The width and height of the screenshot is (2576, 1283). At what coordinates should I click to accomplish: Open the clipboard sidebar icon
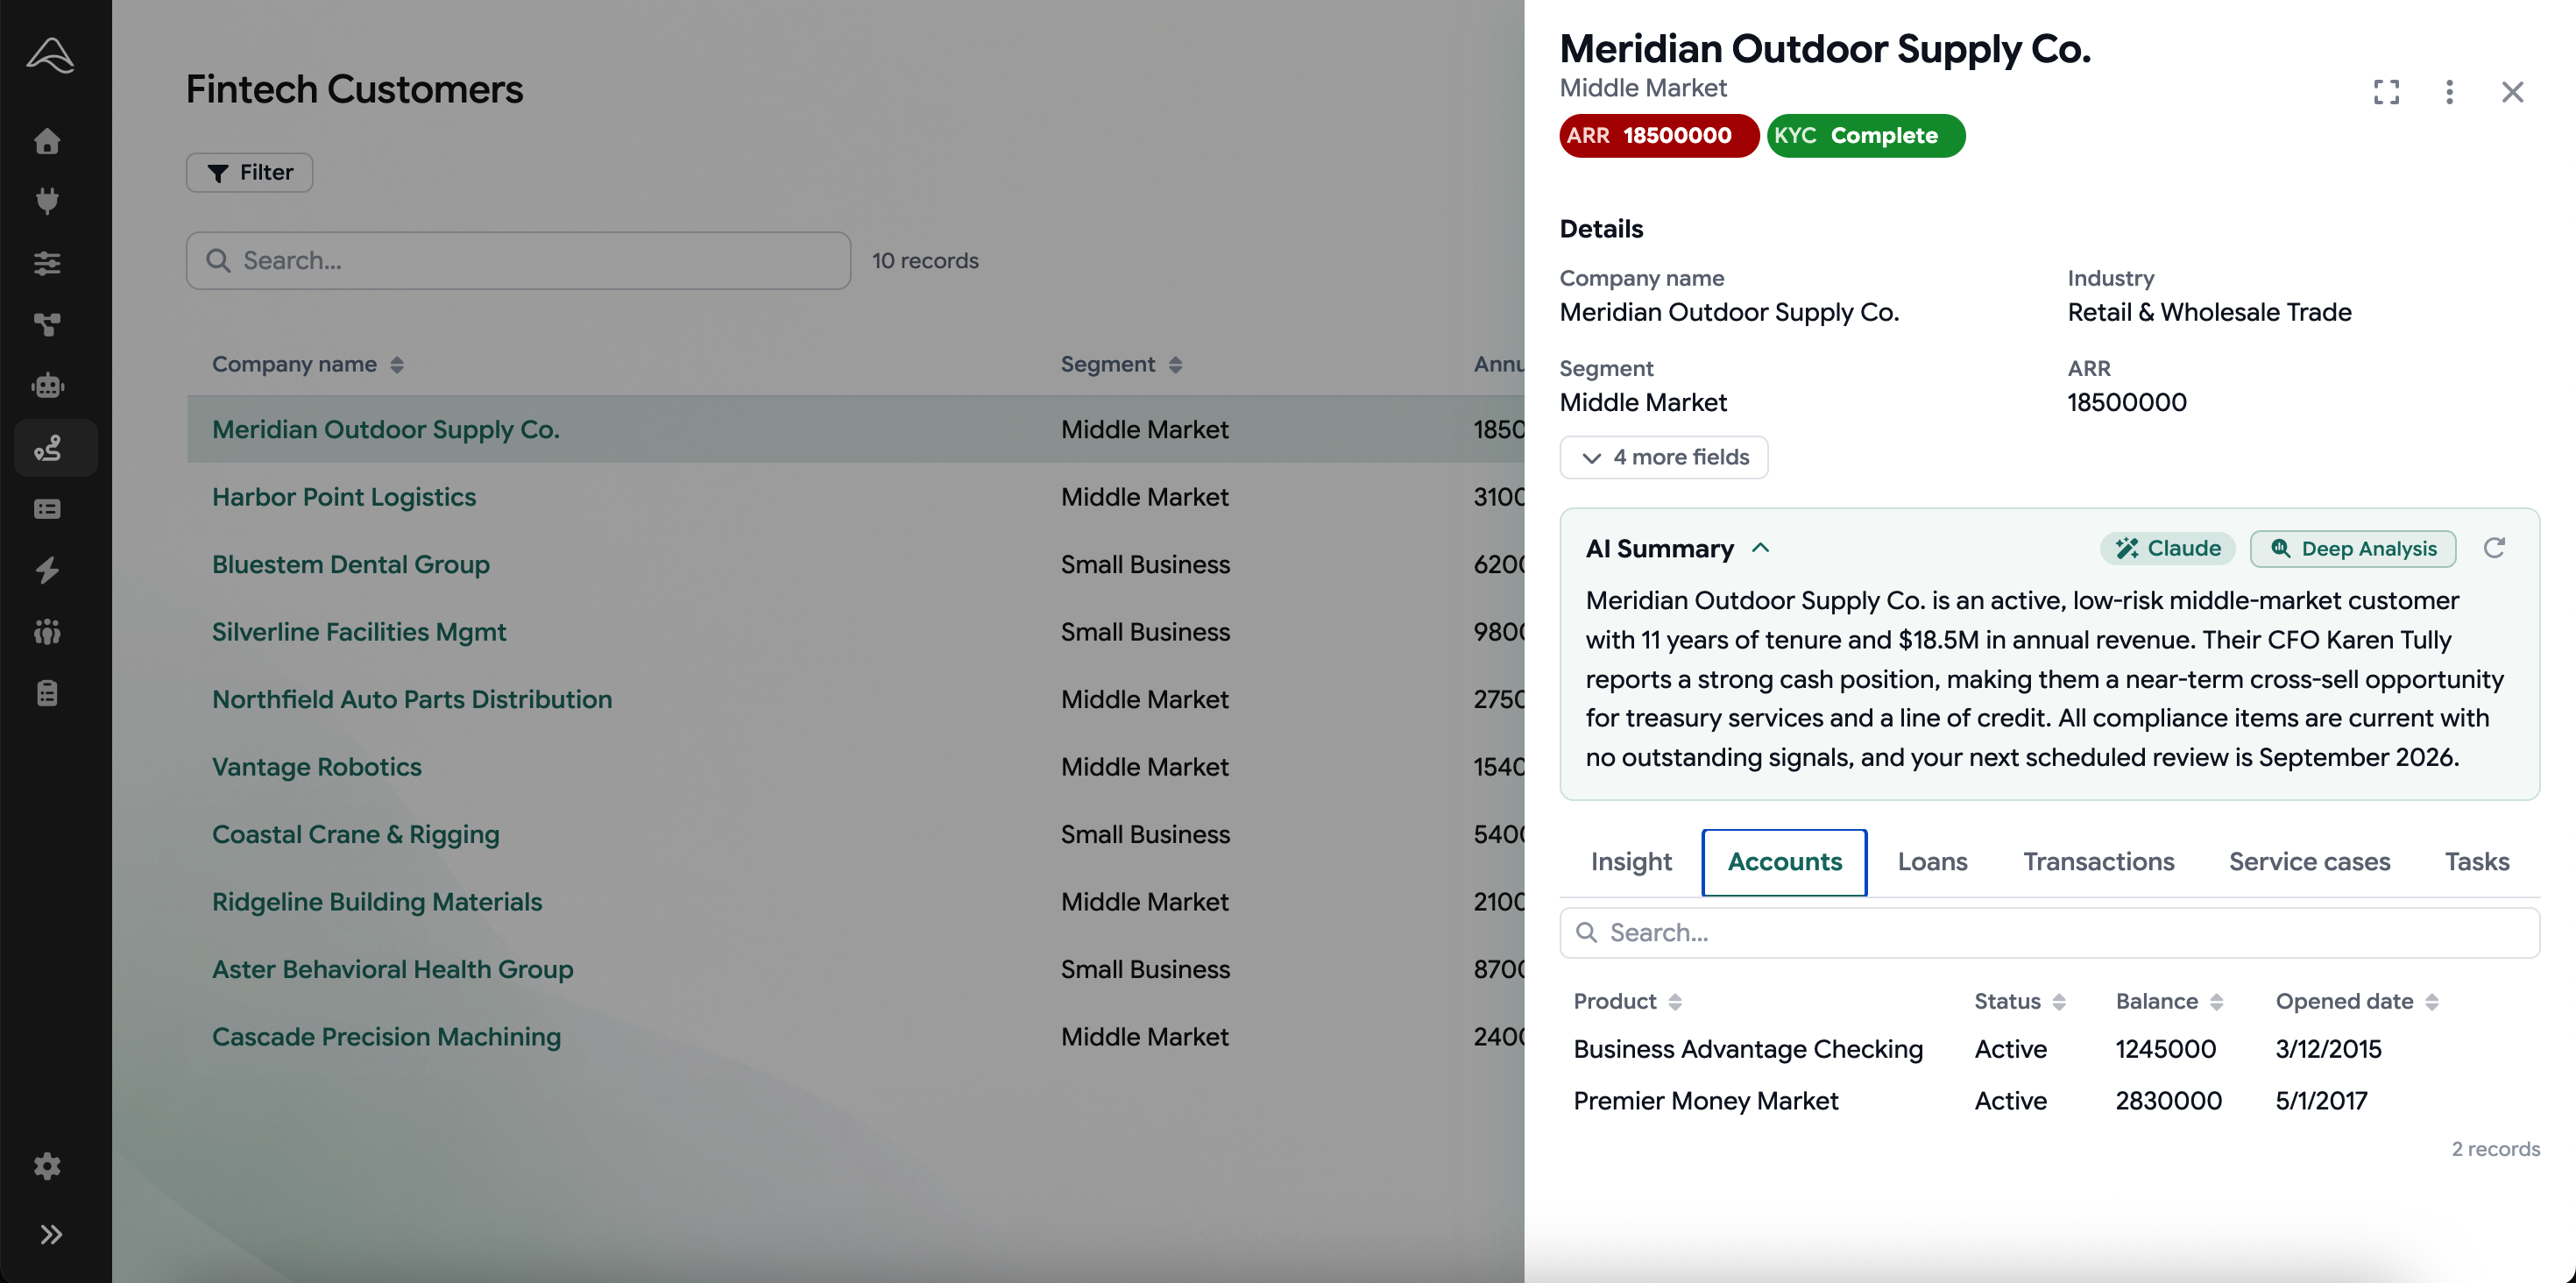pos(47,693)
